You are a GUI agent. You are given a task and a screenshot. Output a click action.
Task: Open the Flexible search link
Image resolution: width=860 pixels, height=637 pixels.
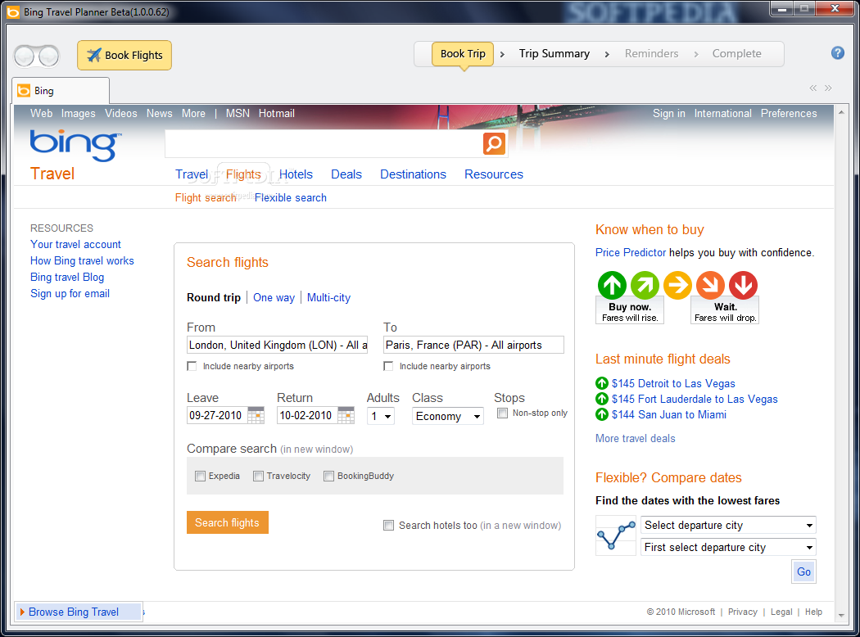click(x=291, y=198)
